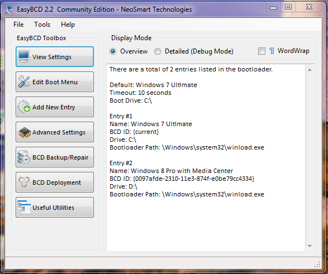Image resolution: width=328 pixels, height=274 pixels.
Task: Minimize the EasyBCD window
Action: [x=273, y=8]
